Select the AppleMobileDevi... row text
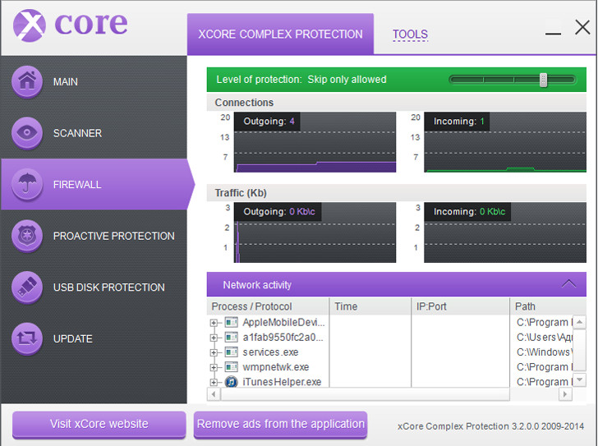This screenshot has height=446, width=598. tap(283, 323)
